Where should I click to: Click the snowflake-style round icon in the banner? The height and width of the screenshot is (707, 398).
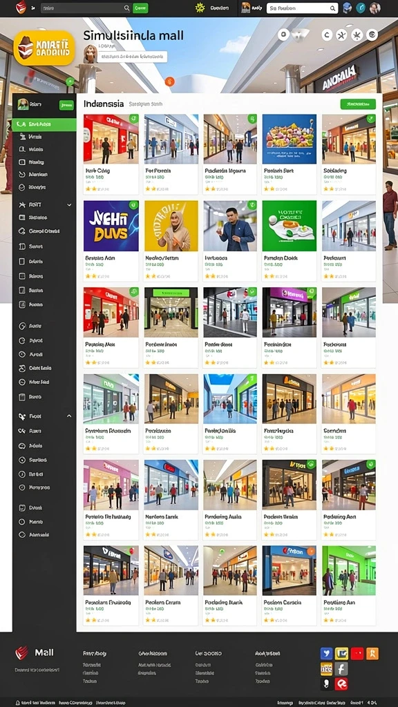pos(357,35)
